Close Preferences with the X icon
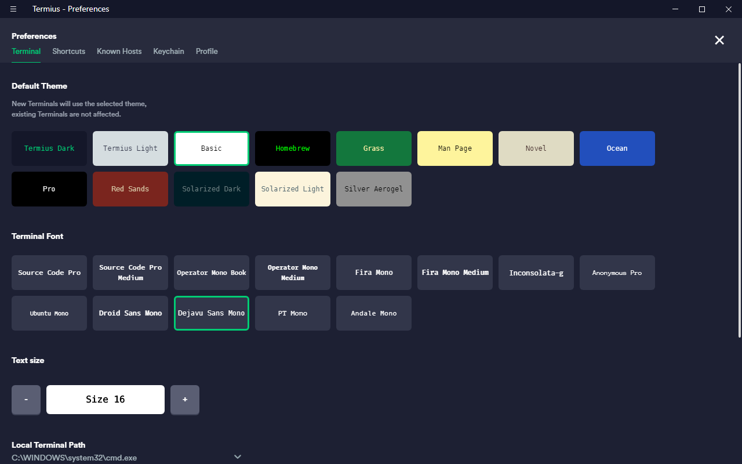Image resolution: width=742 pixels, height=464 pixels. [719, 40]
